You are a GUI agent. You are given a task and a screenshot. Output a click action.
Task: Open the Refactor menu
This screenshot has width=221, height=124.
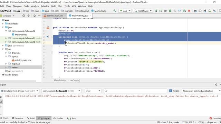click(x=45, y=6)
